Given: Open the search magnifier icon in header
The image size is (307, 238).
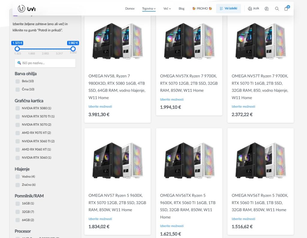Looking at the screenshot, I should click(277, 9).
